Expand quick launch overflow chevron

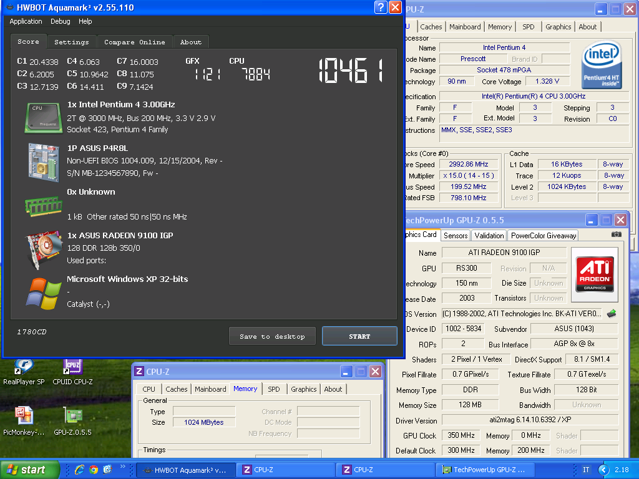point(123,467)
